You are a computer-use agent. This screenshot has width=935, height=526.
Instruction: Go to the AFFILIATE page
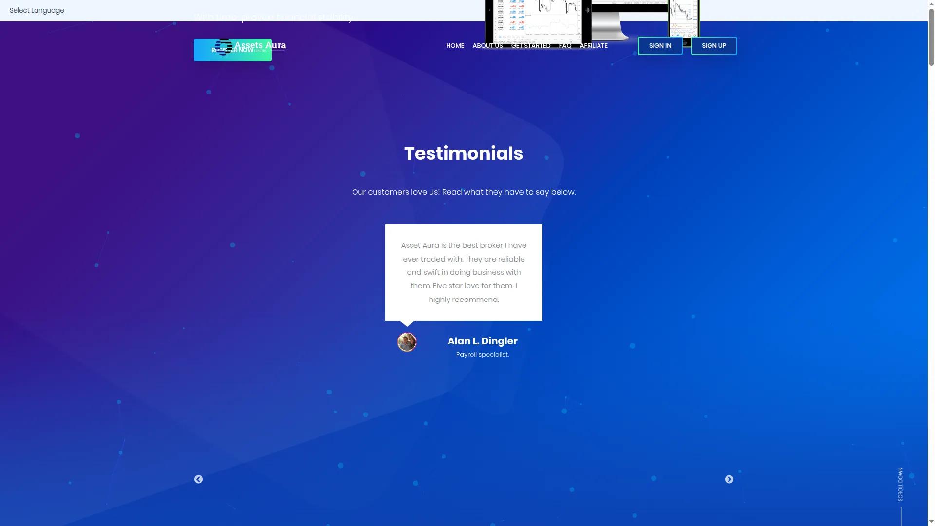point(594,46)
